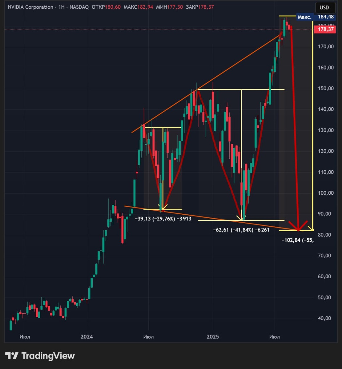342x369 pixels.
Task: Click the 2025 time axis label
Action: click(213, 337)
